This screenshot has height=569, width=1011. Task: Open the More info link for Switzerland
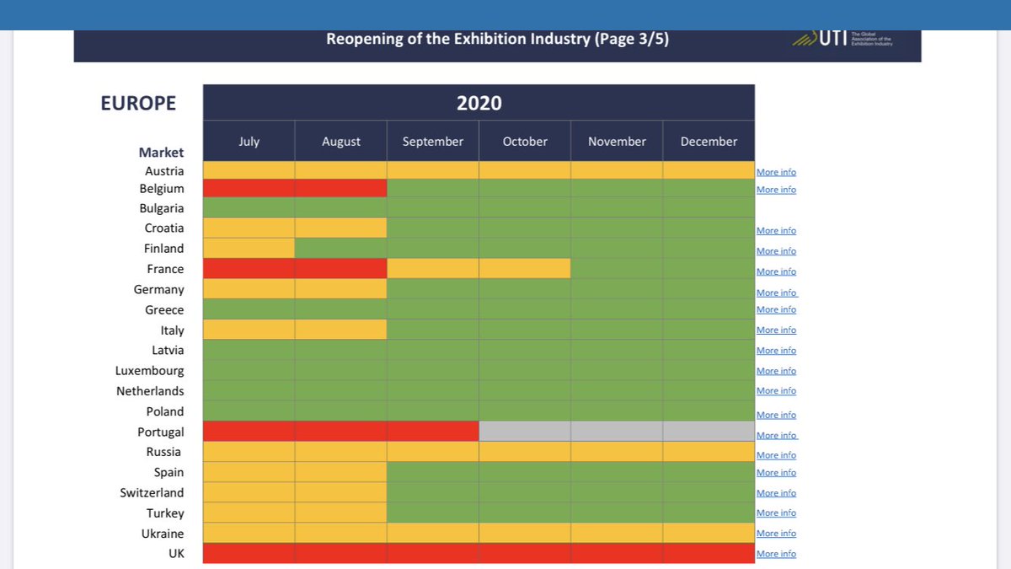[776, 493]
